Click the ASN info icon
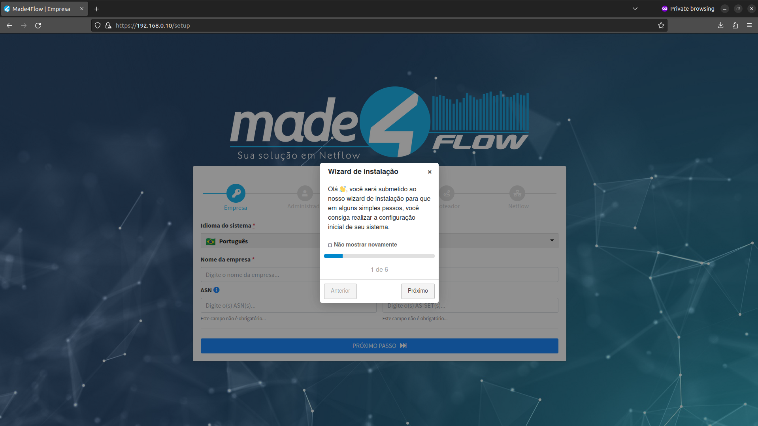Viewport: 758px width, 426px height. tap(217, 290)
